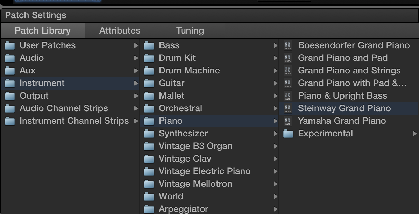Click the patch icon beside Piano & Upright Bass
419x214 pixels.
point(288,96)
